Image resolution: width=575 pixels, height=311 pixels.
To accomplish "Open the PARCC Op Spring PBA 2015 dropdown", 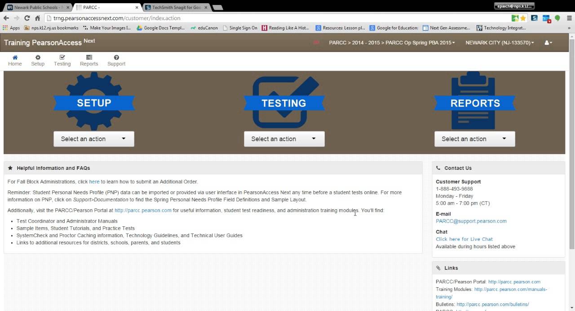I will pos(392,43).
